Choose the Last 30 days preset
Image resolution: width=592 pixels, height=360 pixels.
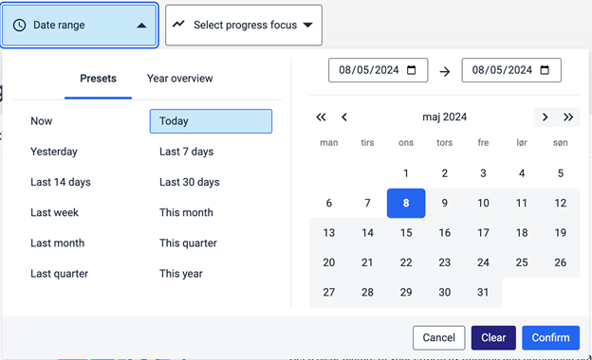tap(190, 182)
